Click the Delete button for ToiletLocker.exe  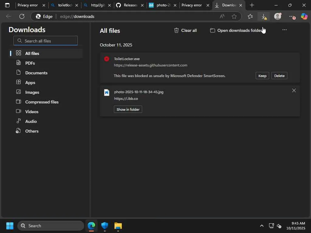point(279,76)
